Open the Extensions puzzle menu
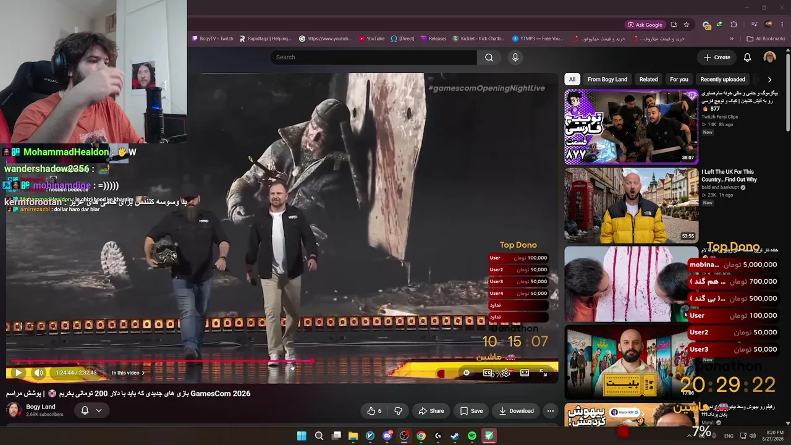The width and height of the screenshot is (791, 445). point(734,25)
